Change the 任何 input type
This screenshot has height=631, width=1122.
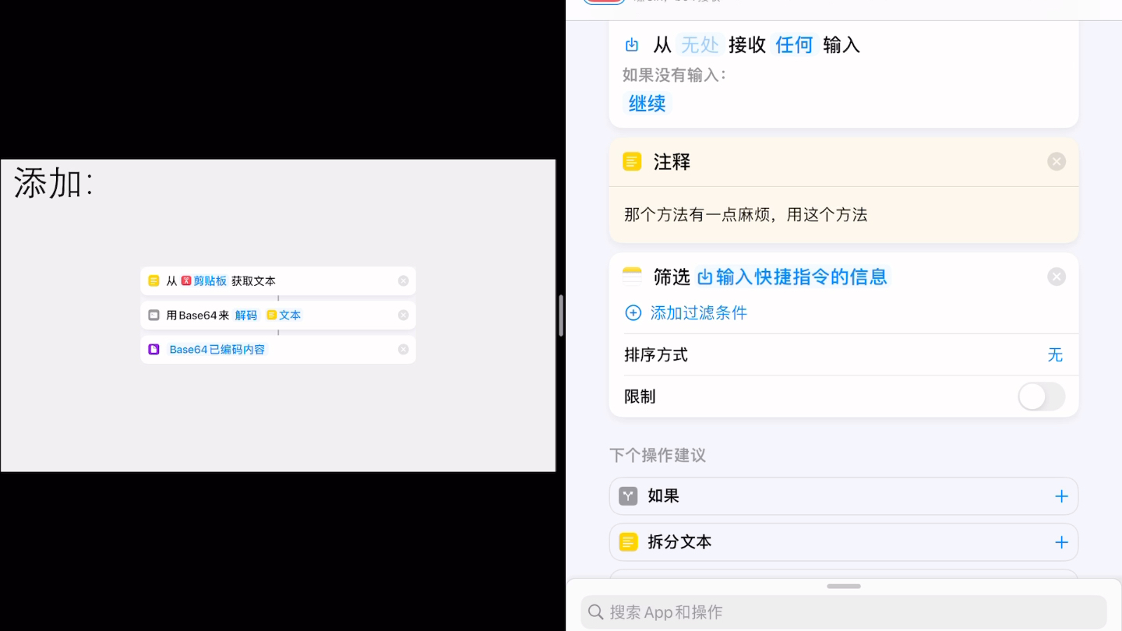(794, 45)
